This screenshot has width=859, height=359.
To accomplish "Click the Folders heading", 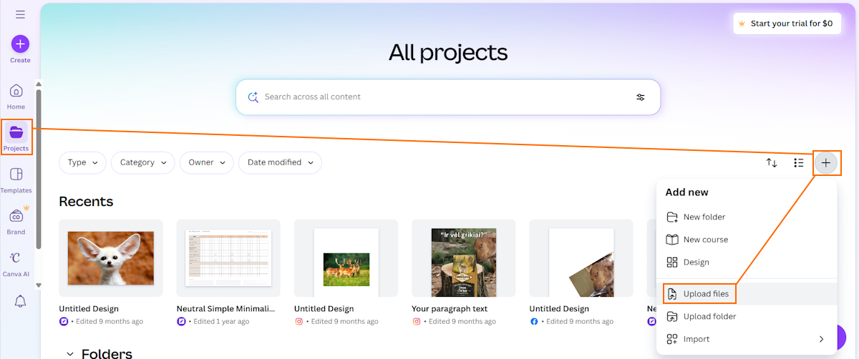I will coord(107,354).
